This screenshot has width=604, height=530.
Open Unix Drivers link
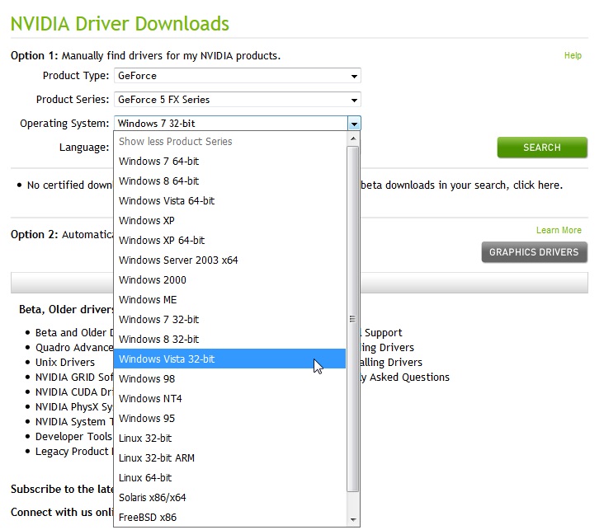pos(65,362)
